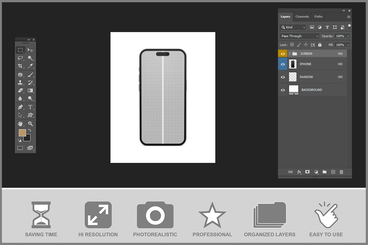
Task: Filter for smart objects
Action: (343, 27)
